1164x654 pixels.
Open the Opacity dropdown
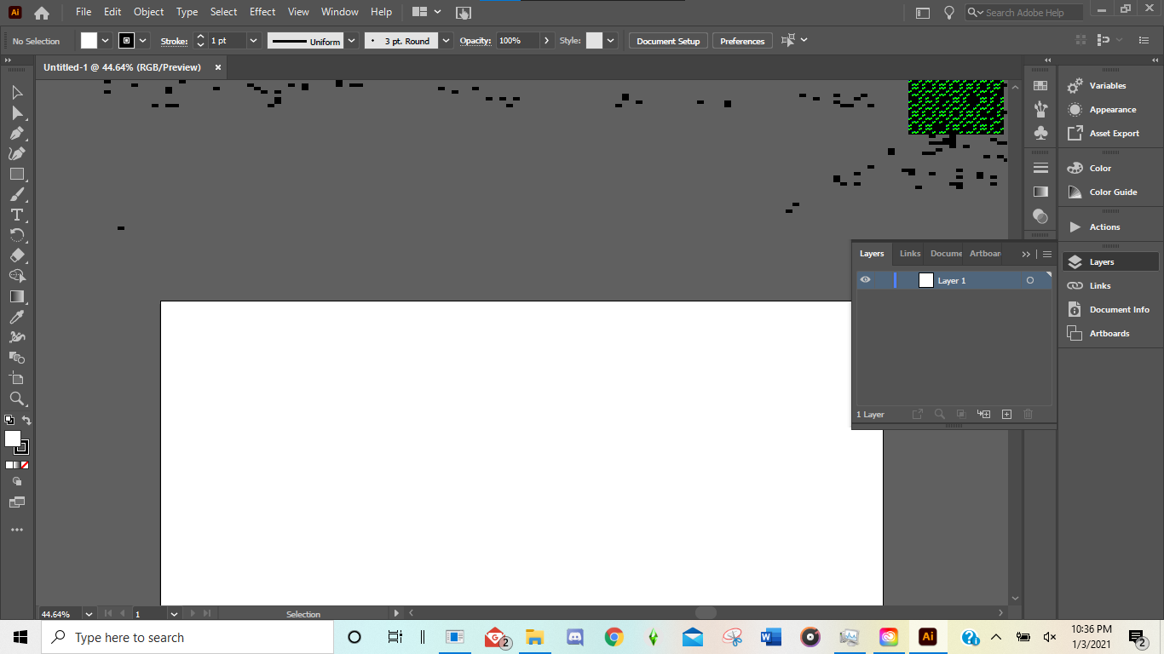(x=546, y=40)
